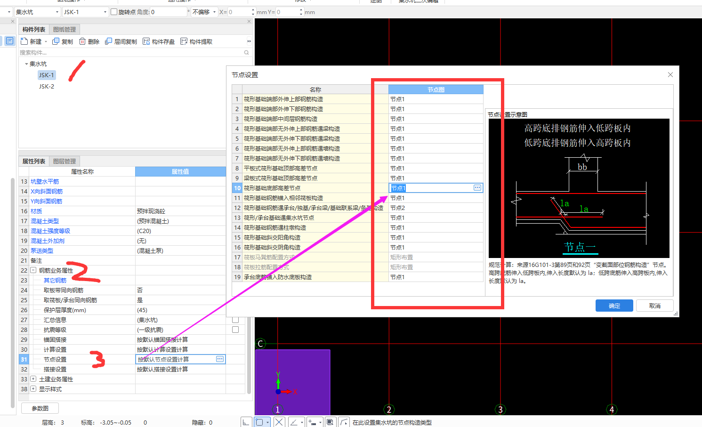Viewport: 702px width, 427px height.
Task: Open dropdown arrow of rounded-rectangle snap icon
Action: pyautogui.click(x=267, y=422)
